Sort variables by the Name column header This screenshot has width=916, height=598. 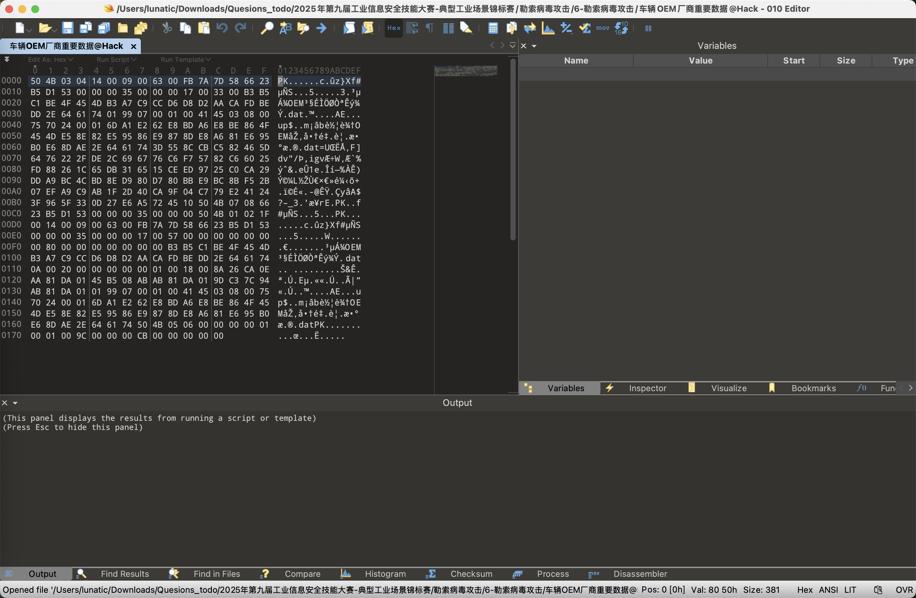[576, 60]
